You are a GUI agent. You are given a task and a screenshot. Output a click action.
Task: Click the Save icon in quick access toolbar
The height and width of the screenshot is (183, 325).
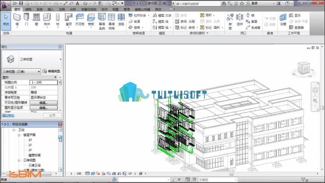tap(21, 3)
